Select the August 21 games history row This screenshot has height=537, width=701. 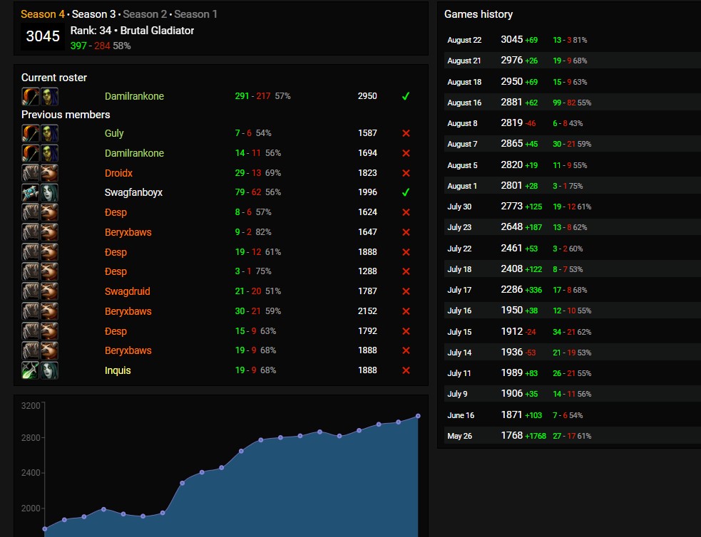[x=572, y=61]
